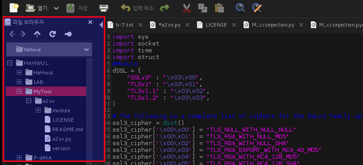Click the printer icon in toolbar
The width and height of the screenshot is (363, 165).
tap(104, 8)
